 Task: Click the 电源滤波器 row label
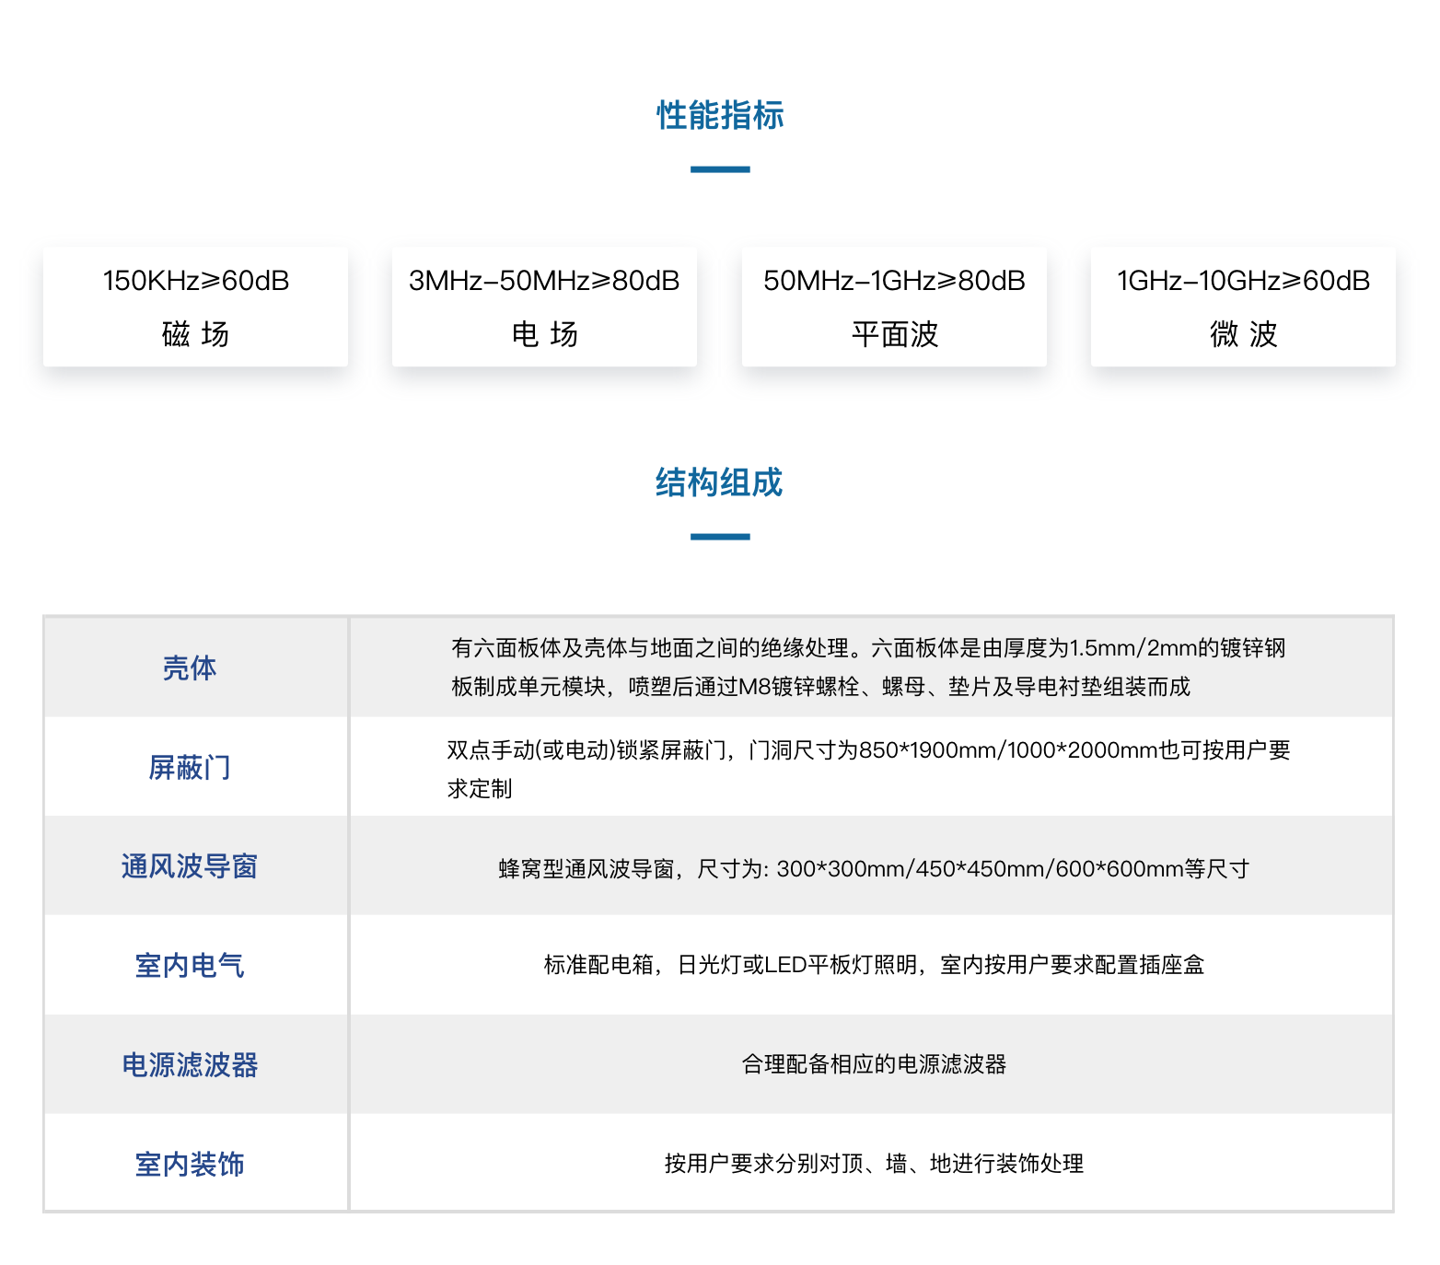190,1064
